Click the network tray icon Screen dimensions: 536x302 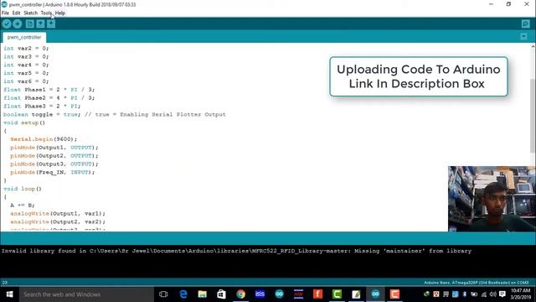(x=484, y=294)
